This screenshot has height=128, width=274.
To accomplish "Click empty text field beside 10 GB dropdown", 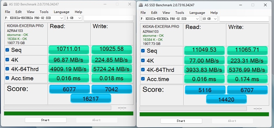I will coord(244,19).
